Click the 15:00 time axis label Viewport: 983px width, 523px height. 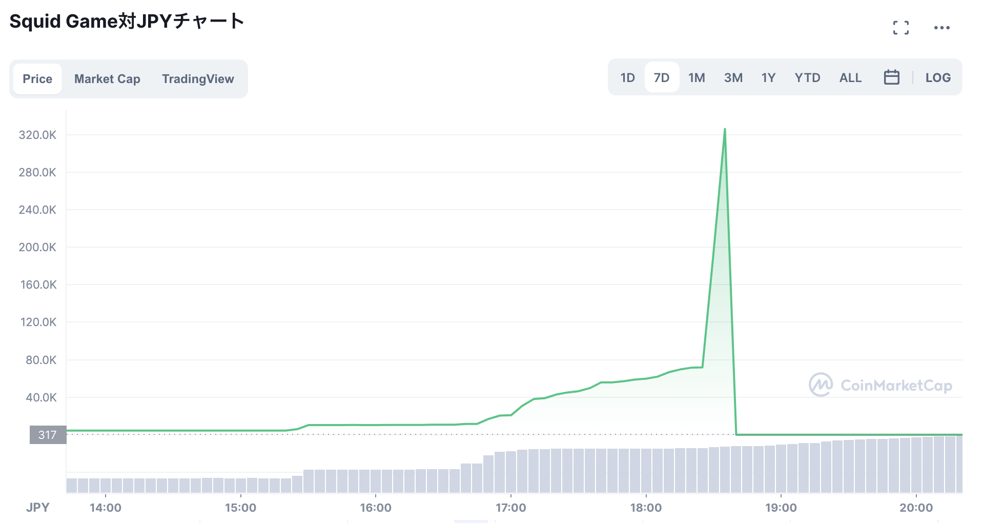240,508
